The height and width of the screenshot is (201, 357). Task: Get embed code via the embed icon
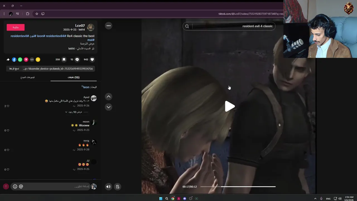(x=32, y=59)
